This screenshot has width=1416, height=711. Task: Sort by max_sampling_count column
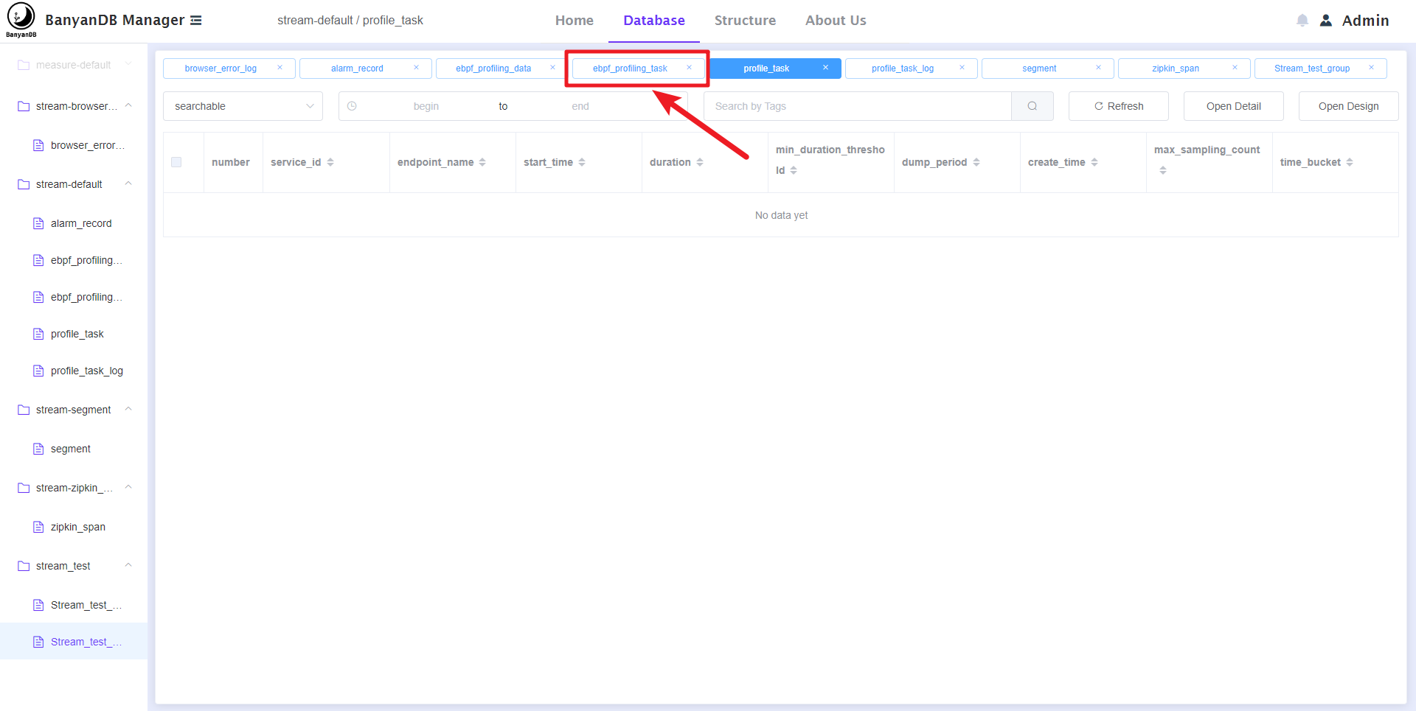pyautogui.click(x=1163, y=170)
